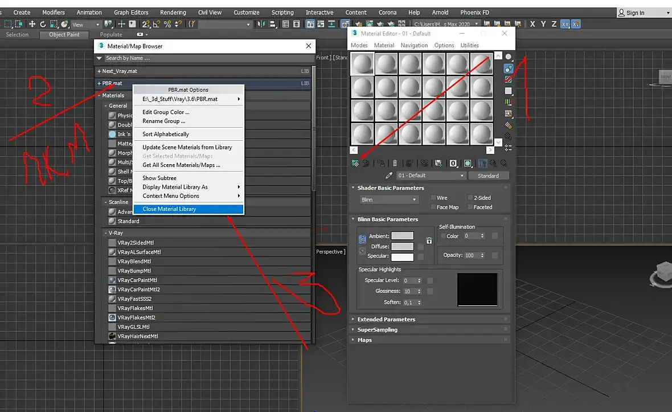Toggle Backlight icon in Material Editor
Image resolution: width=672 pixels, height=412 pixels.
[x=509, y=68]
